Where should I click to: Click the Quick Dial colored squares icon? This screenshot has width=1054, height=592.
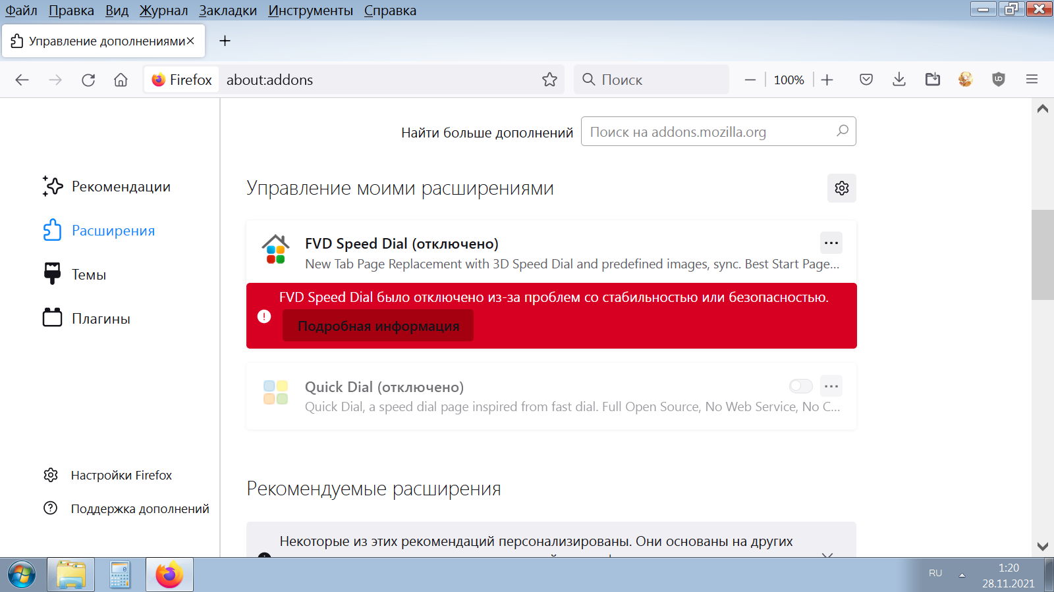pyautogui.click(x=275, y=392)
